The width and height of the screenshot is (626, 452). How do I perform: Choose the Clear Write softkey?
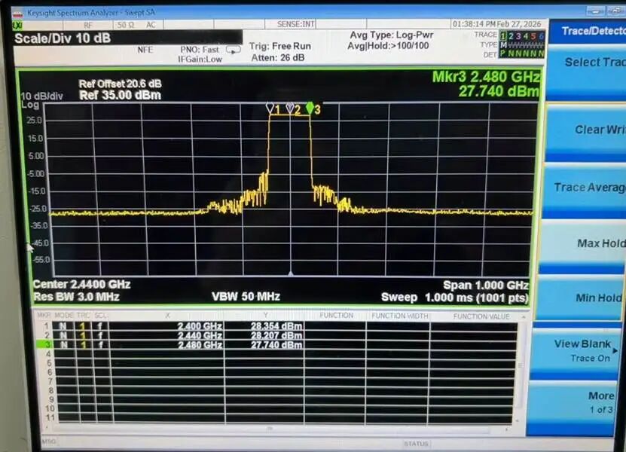pos(585,132)
